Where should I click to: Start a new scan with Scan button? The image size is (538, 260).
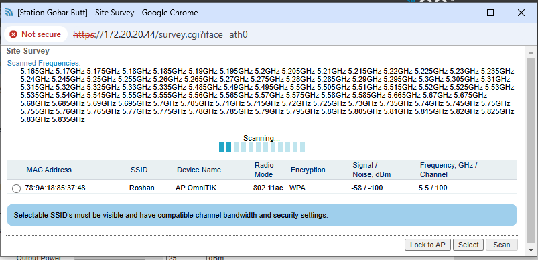tap(502, 245)
